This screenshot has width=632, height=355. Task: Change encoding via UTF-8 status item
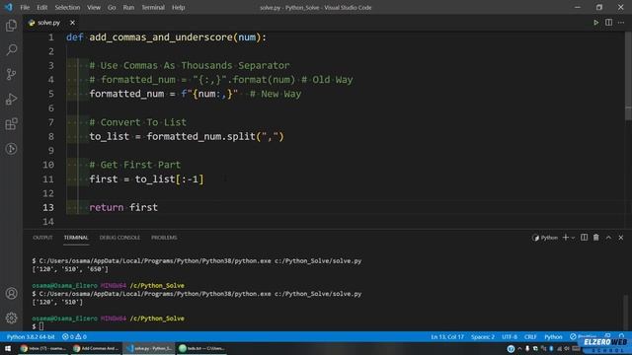tap(510, 337)
